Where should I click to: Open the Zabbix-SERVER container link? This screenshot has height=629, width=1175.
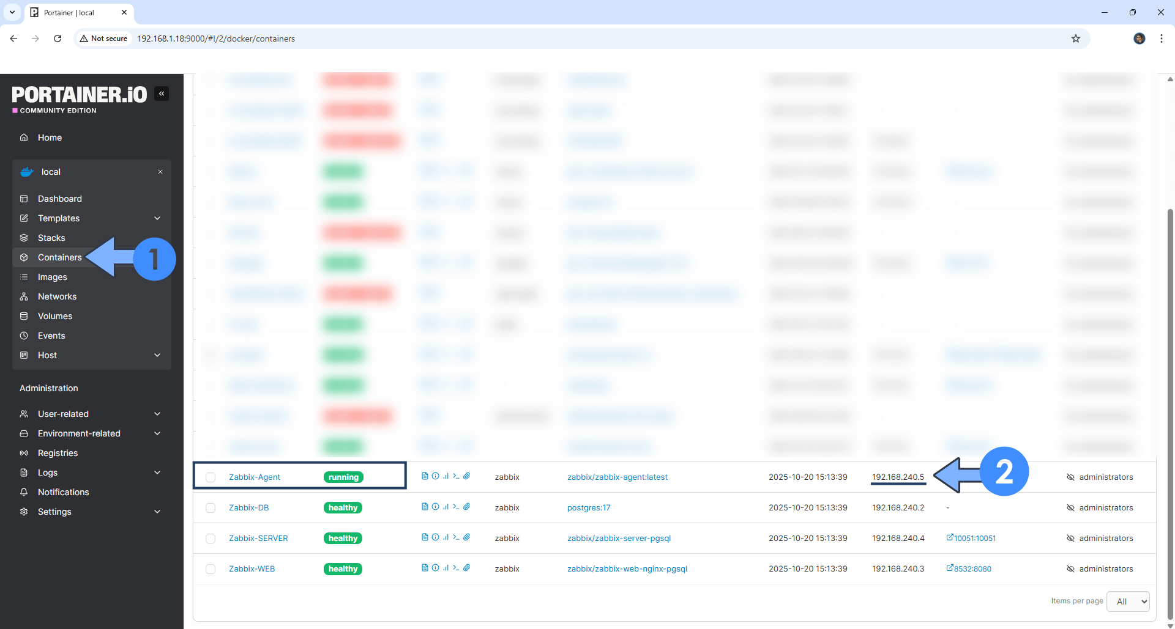point(258,539)
